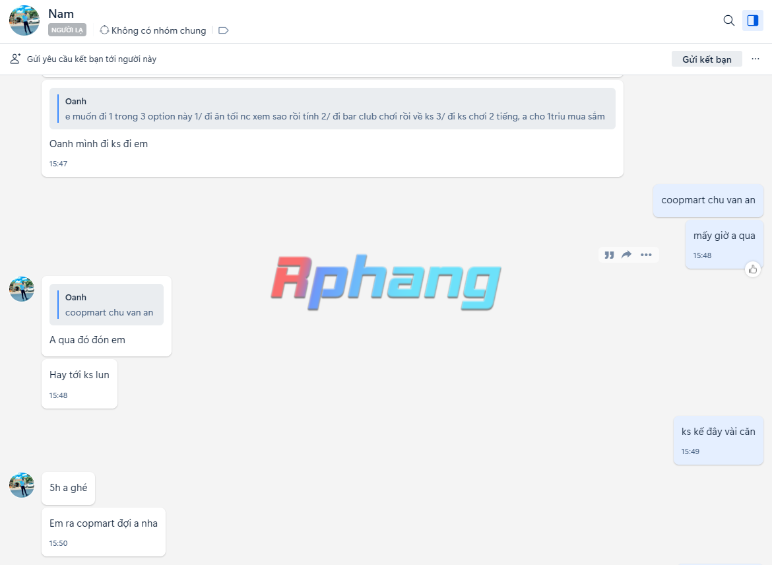
Task: Click the quote reply icon on message
Action: coord(609,255)
